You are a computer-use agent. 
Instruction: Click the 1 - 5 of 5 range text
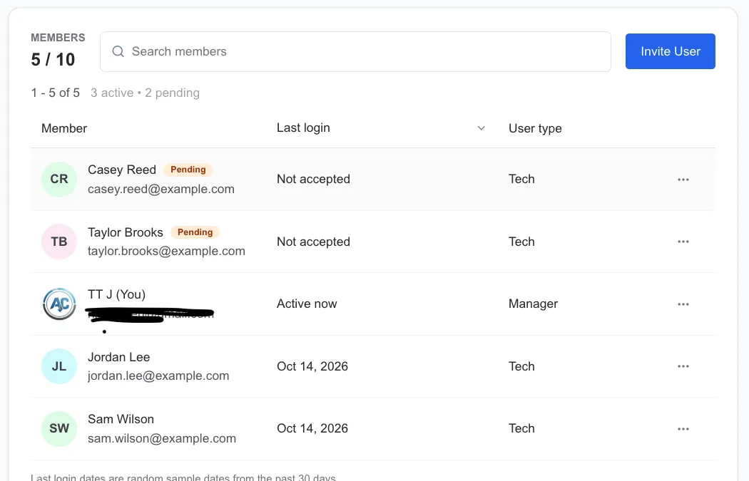pyautogui.click(x=56, y=93)
